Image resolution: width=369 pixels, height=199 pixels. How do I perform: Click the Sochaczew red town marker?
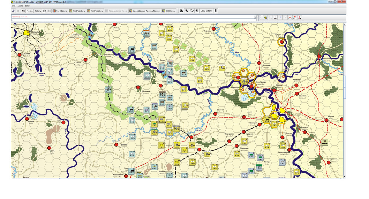(x=215, y=114)
